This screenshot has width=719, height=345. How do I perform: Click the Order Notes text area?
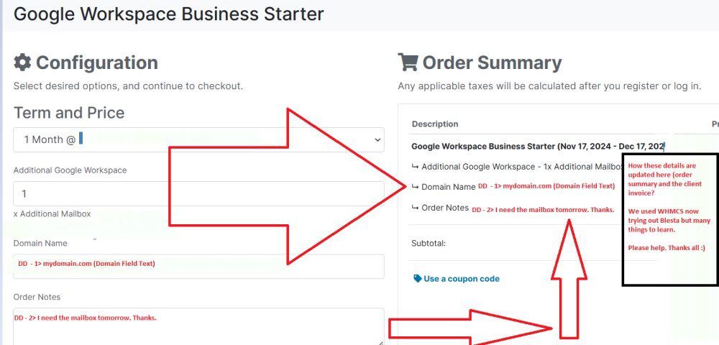pyautogui.click(x=198, y=326)
